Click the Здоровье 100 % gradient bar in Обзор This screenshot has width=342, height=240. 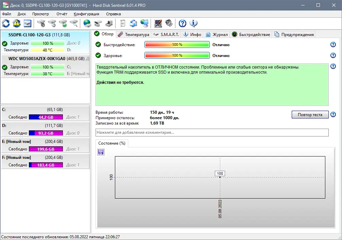[x=177, y=55]
